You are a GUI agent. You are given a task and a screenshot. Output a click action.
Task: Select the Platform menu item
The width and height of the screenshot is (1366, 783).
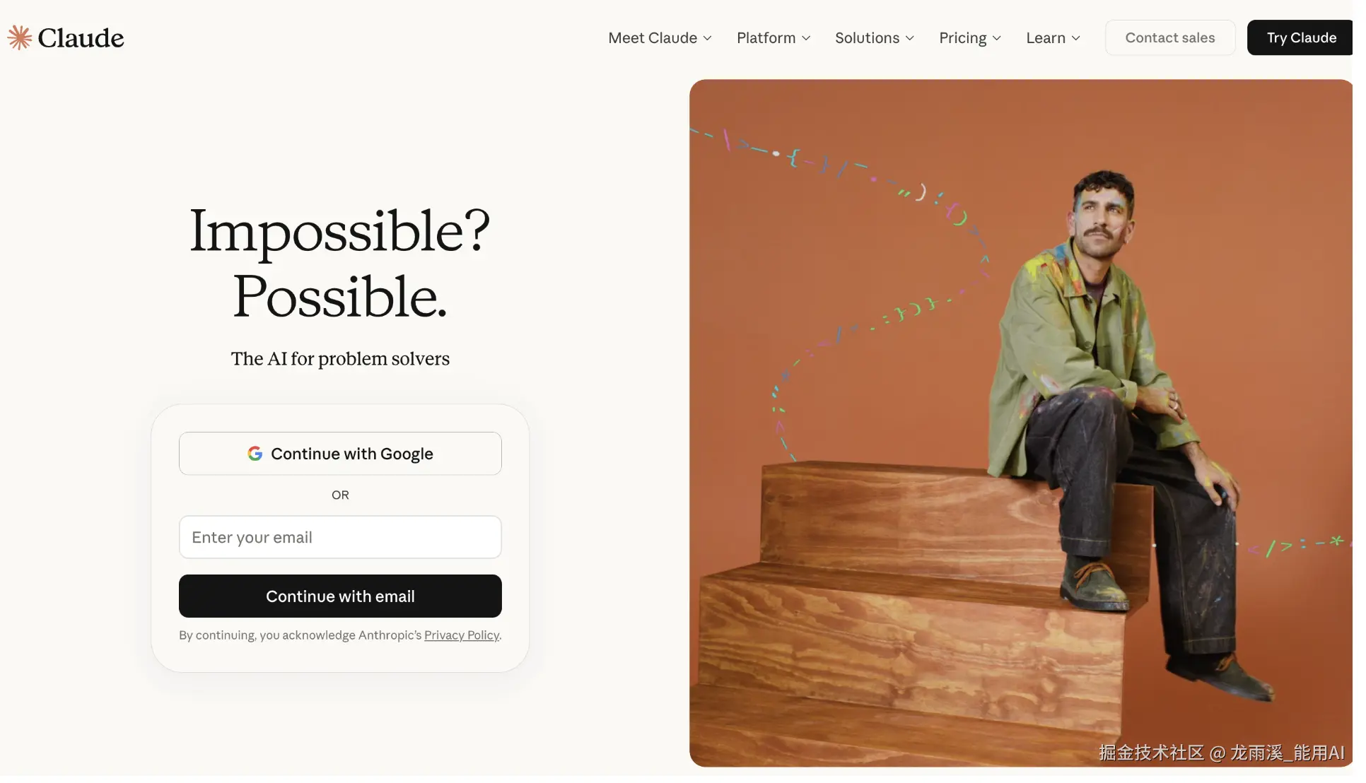tap(774, 38)
